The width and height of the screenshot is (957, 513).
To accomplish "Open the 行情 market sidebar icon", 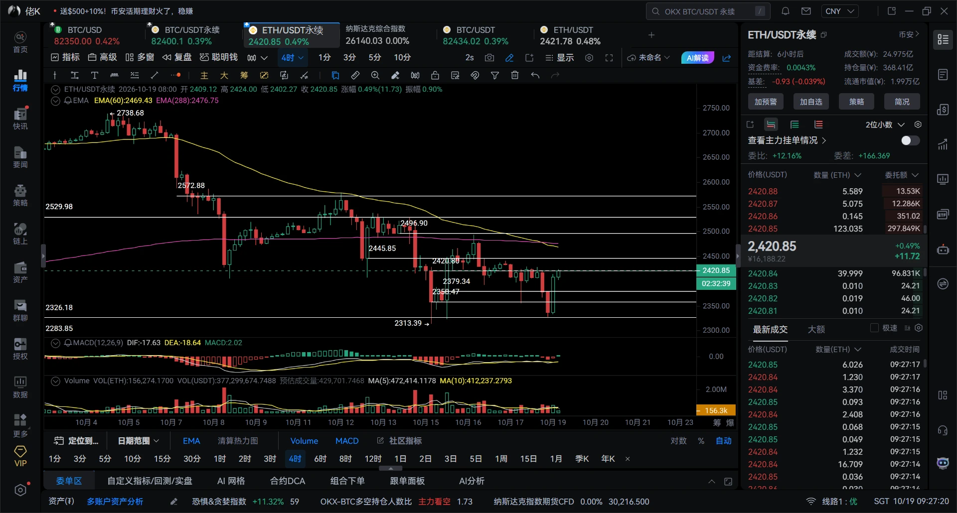I will (20, 81).
